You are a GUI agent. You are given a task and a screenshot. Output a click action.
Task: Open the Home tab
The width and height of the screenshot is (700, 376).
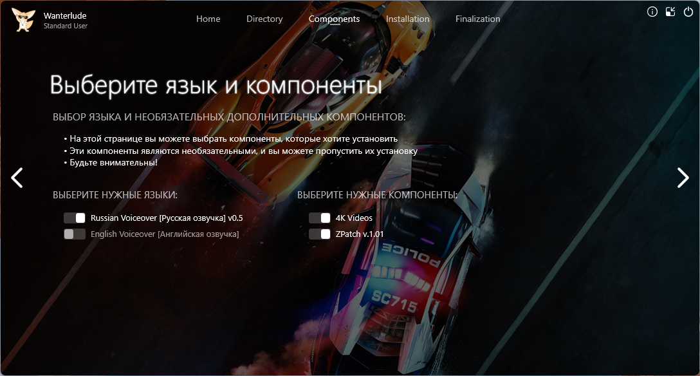(x=208, y=19)
